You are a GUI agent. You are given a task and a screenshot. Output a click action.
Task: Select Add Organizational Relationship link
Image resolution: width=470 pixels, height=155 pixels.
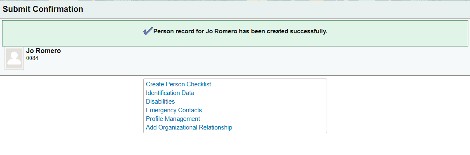tap(189, 127)
